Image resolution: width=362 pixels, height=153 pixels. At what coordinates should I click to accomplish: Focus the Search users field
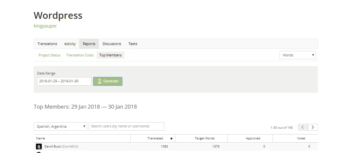click(126, 126)
